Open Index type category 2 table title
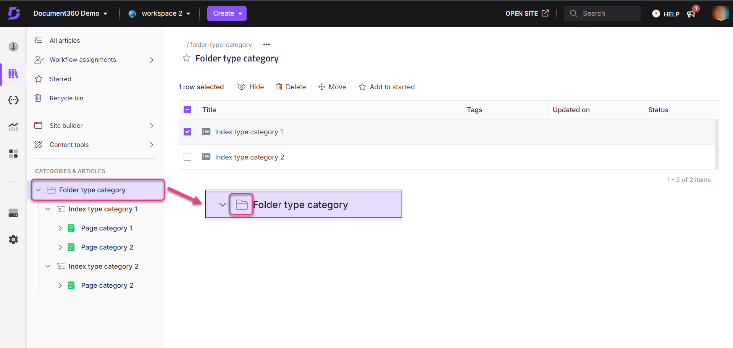733x348 pixels. coord(250,157)
